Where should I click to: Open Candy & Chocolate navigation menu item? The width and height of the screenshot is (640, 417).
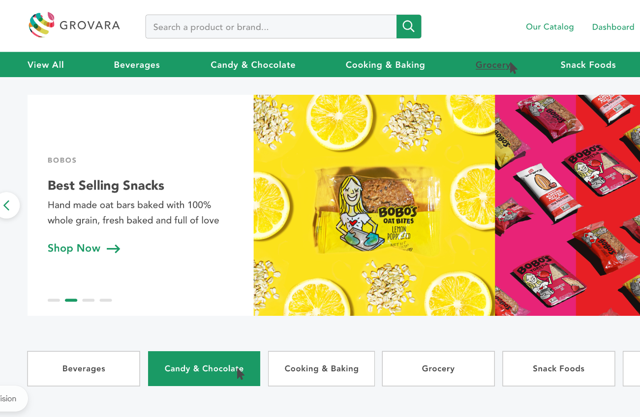click(253, 65)
